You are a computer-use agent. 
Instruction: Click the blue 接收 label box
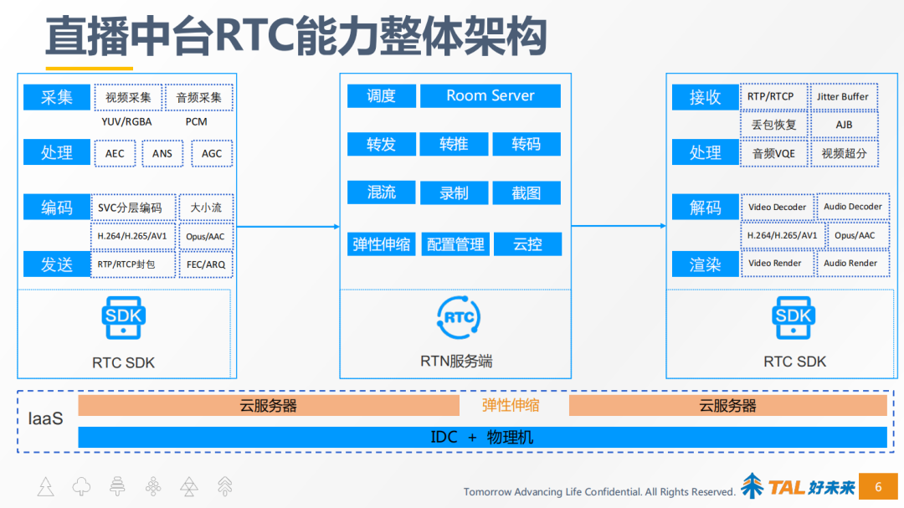point(705,97)
